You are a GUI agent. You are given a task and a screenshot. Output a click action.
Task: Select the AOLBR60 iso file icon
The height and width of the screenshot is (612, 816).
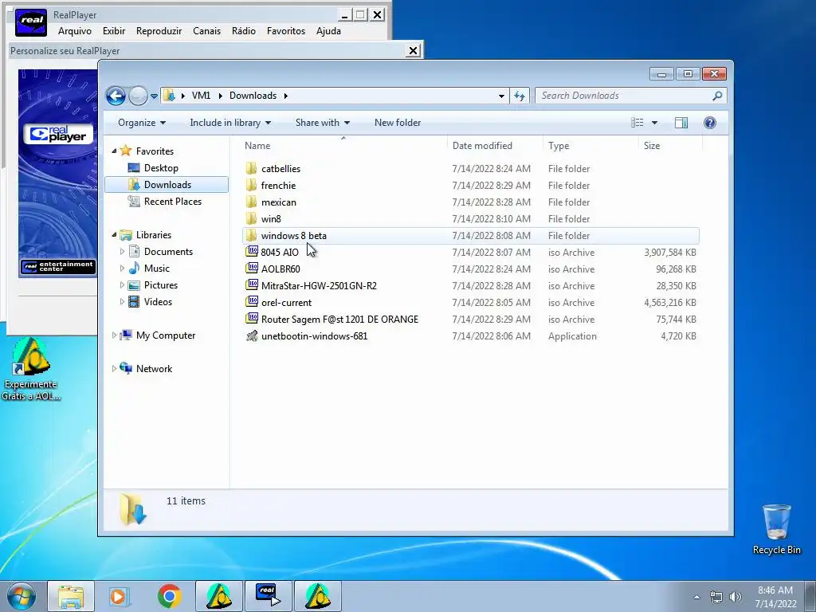252,269
